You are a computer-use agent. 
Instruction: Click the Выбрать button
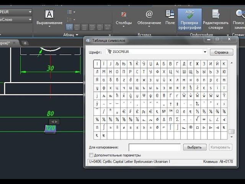point(195,147)
